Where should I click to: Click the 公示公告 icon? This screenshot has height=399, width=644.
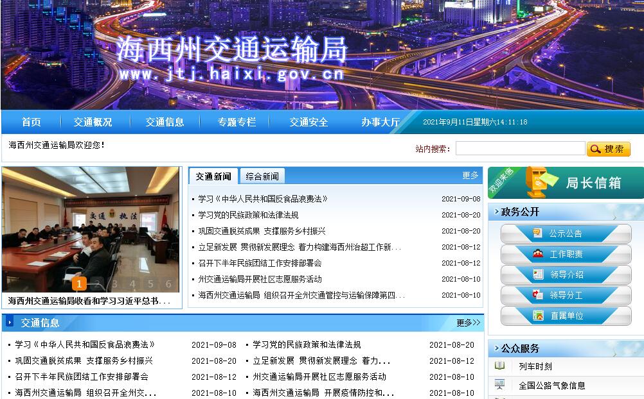pos(537,233)
